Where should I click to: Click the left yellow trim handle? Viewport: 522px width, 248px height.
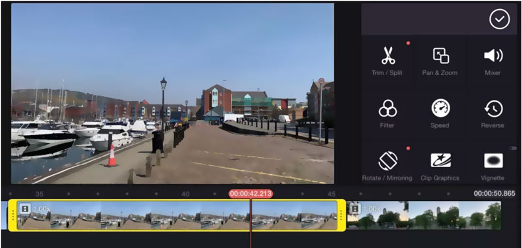(12, 215)
